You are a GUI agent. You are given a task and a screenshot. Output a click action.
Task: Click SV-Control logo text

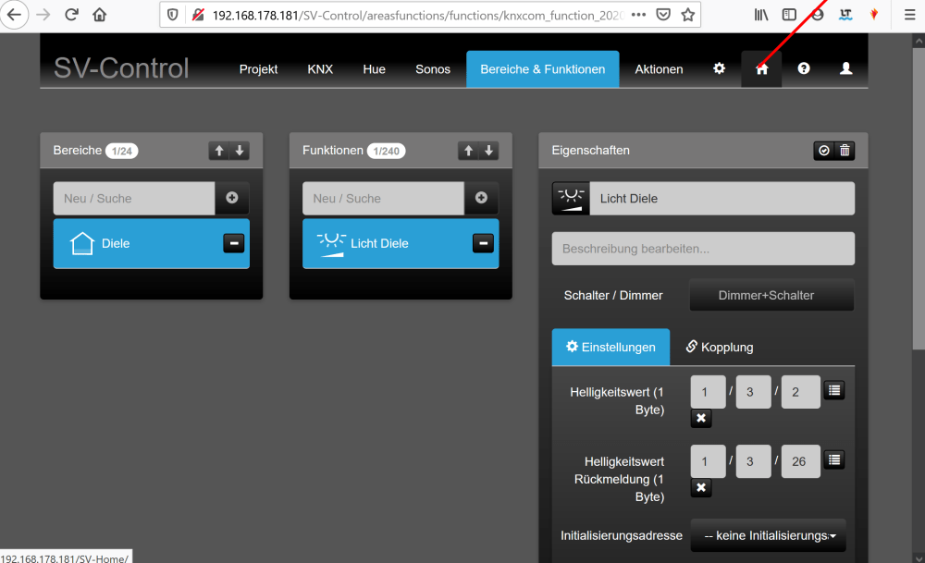(x=121, y=67)
